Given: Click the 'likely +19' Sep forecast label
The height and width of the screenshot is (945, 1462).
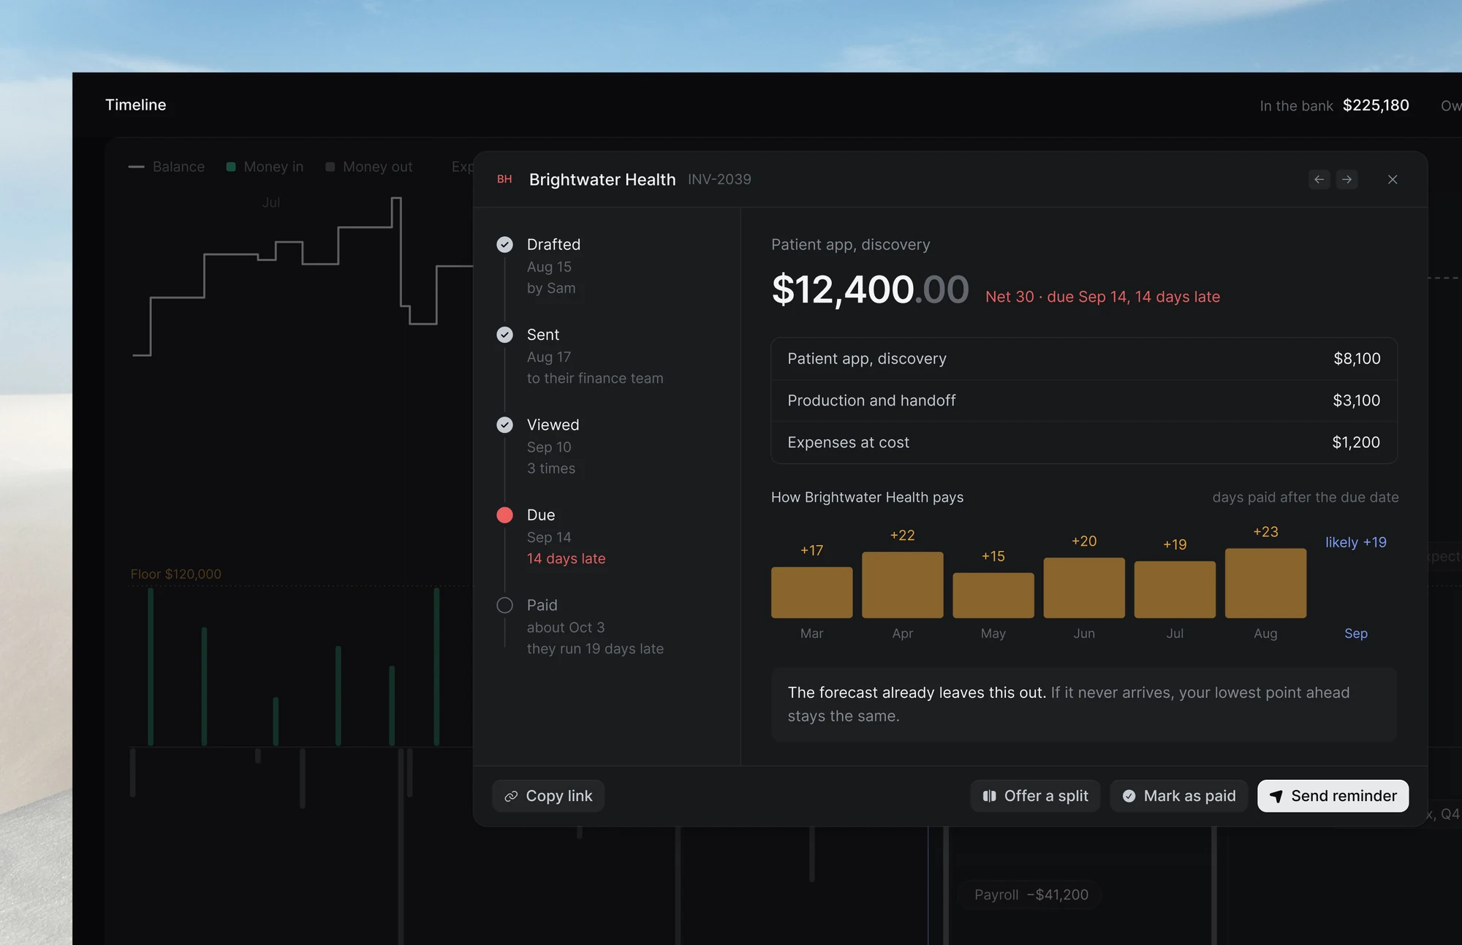Looking at the screenshot, I should [1355, 542].
